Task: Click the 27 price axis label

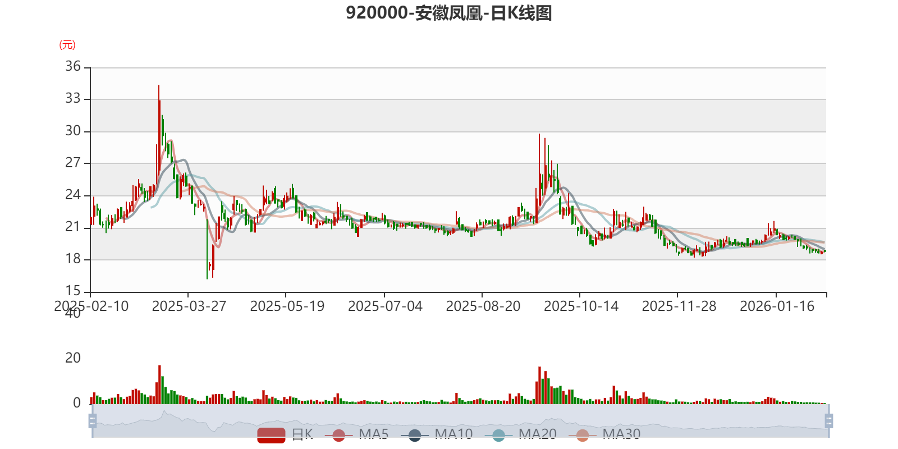Action: [x=73, y=163]
